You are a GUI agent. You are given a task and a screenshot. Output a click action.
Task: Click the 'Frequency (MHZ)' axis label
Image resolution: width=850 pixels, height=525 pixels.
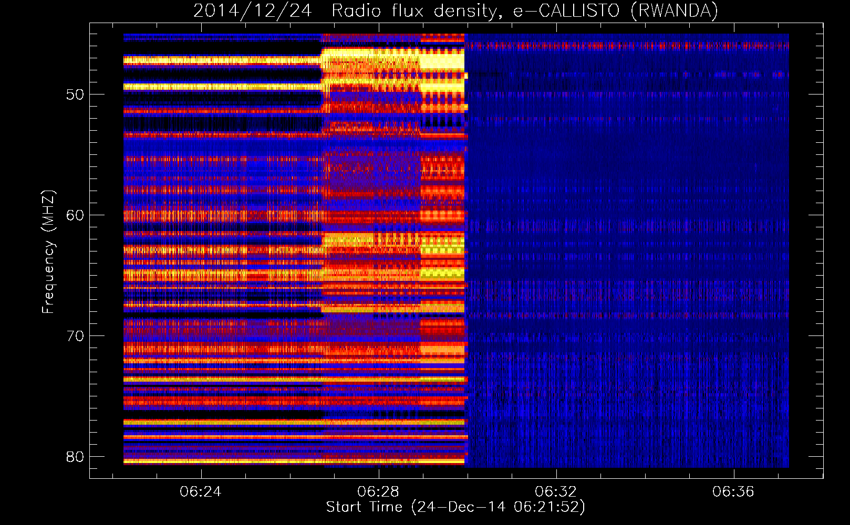pyautogui.click(x=48, y=252)
